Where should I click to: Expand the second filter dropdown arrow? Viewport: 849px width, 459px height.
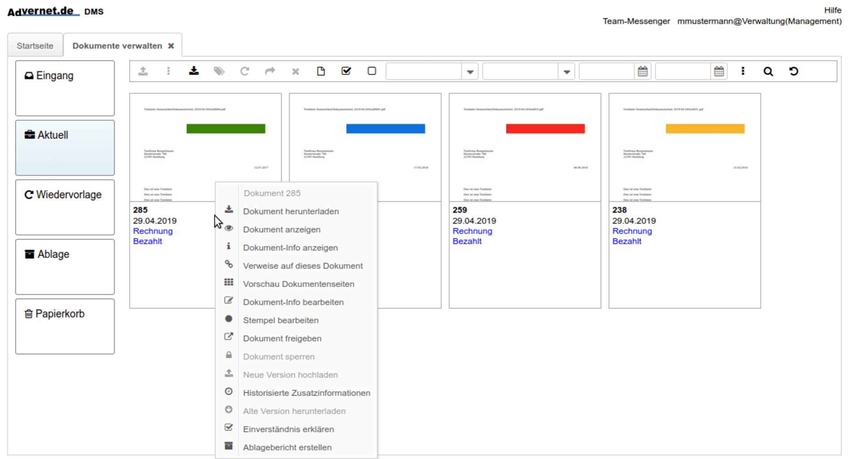567,72
